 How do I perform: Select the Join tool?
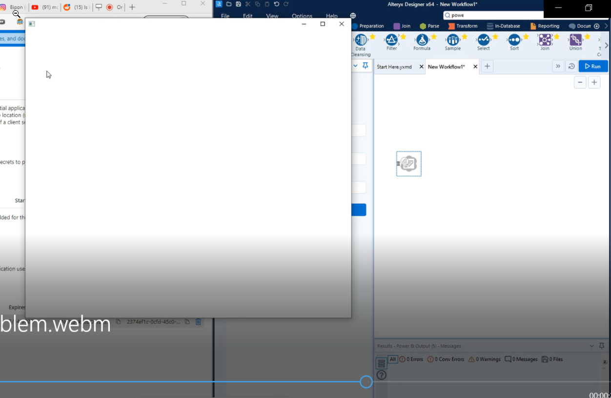545,40
